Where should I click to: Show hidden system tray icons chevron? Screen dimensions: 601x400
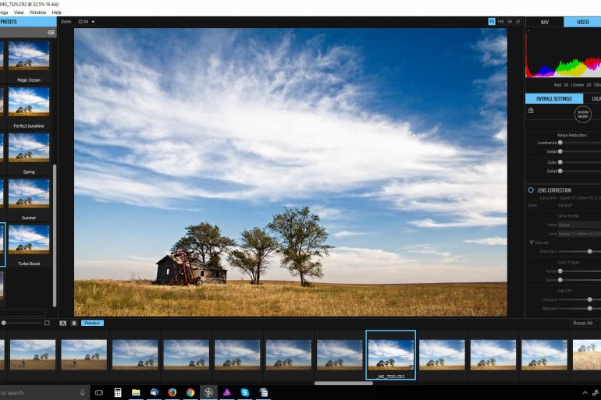(585, 393)
